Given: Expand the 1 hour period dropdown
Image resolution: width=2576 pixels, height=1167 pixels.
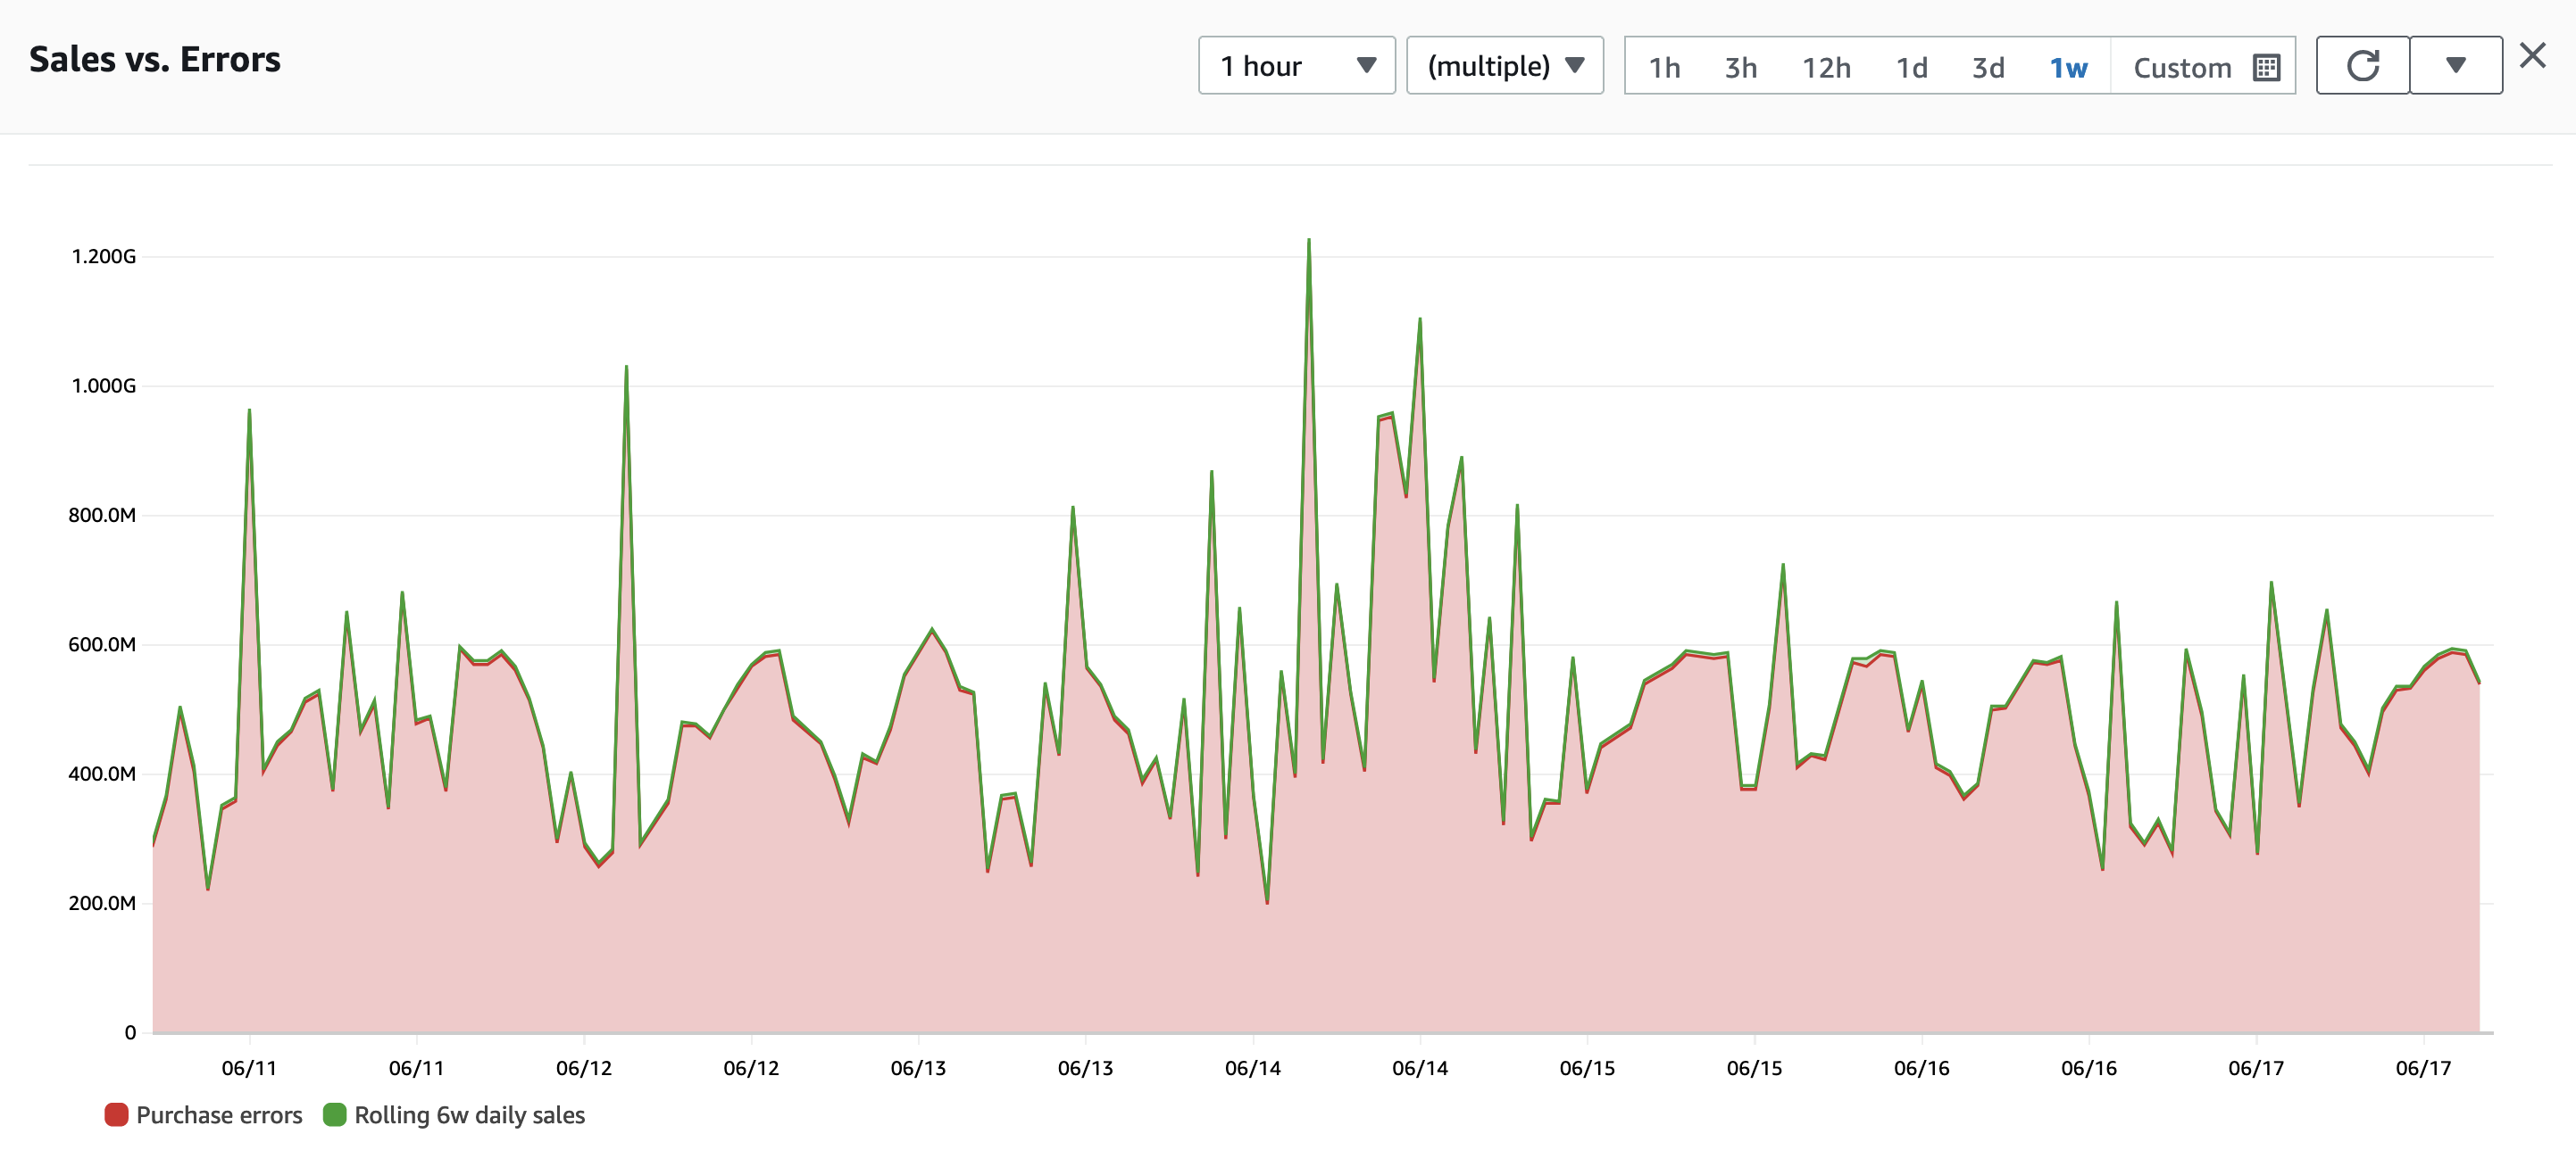Looking at the screenshot, I should click(x=1297, y=66).
